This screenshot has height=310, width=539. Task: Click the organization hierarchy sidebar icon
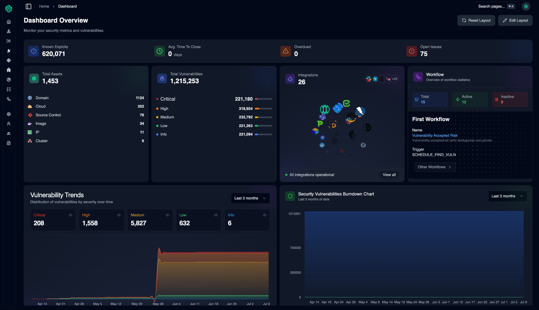coord(9,31)
